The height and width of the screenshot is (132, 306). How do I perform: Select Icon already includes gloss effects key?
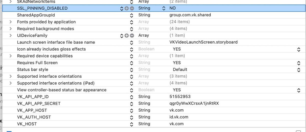pos(52,49)
